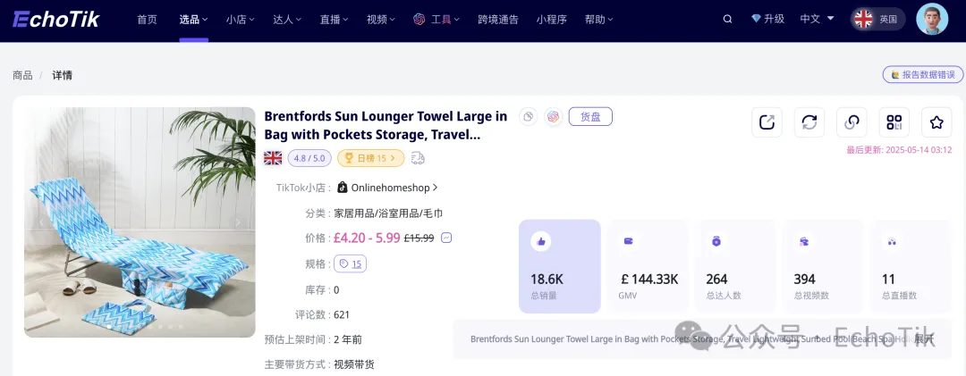Image resolution: width=966 pixels, height=376 pixels.
Task: Click the 升级 upgrade button
Action: (x=767, y=19)
